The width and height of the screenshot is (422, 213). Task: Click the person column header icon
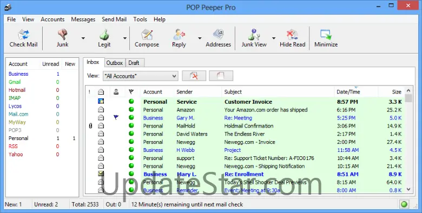click(x=116, y=92)
